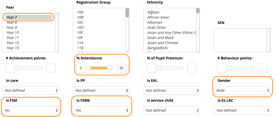Click the Attendance slider right handle
Image resolution: width=276 pixels, height=117 pixels.
tap(110, 68)
